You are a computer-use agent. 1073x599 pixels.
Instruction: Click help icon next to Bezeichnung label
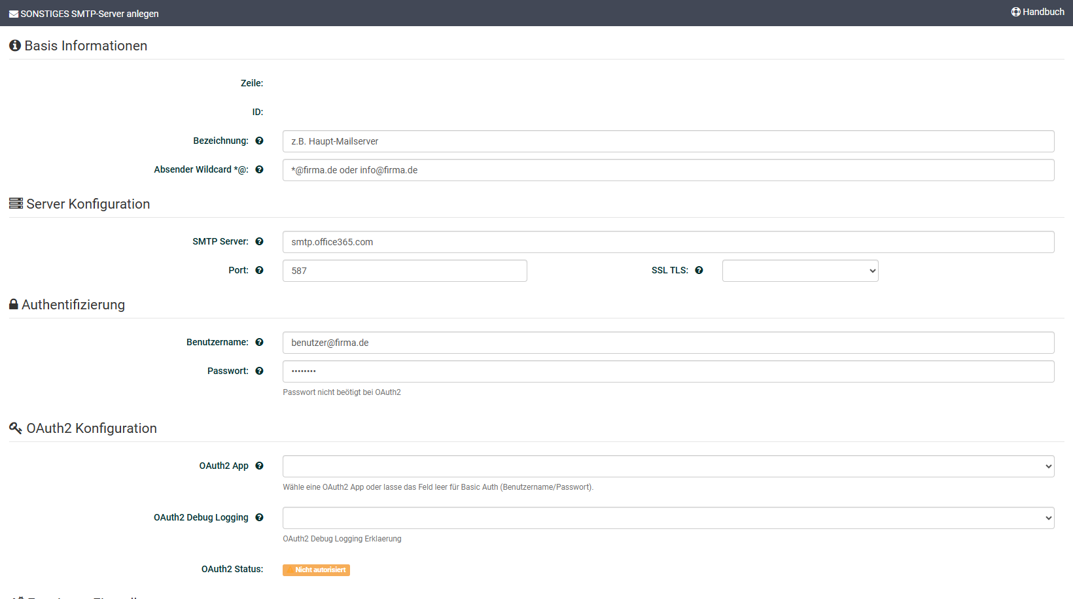click(259, 141)
